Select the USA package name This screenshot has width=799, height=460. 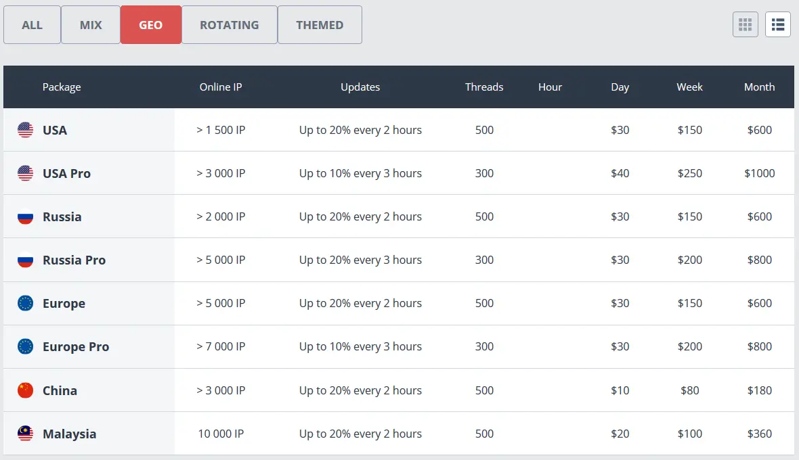click(x=55, y=131)
